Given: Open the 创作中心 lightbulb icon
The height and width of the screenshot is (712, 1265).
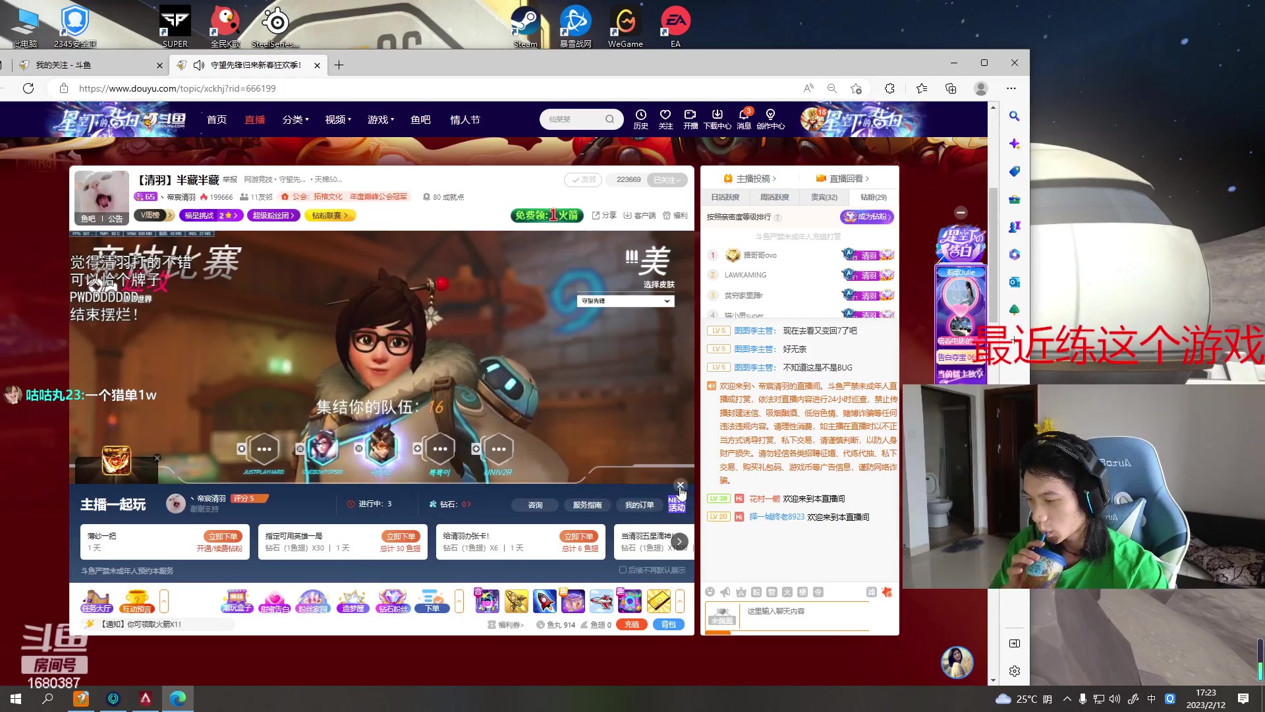Looking at the screenshot, I should click(770, 119).
